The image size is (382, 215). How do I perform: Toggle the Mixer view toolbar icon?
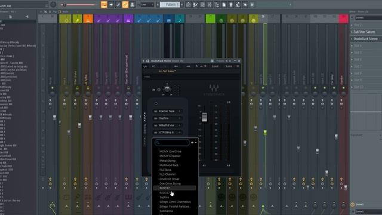pos(210,5)
